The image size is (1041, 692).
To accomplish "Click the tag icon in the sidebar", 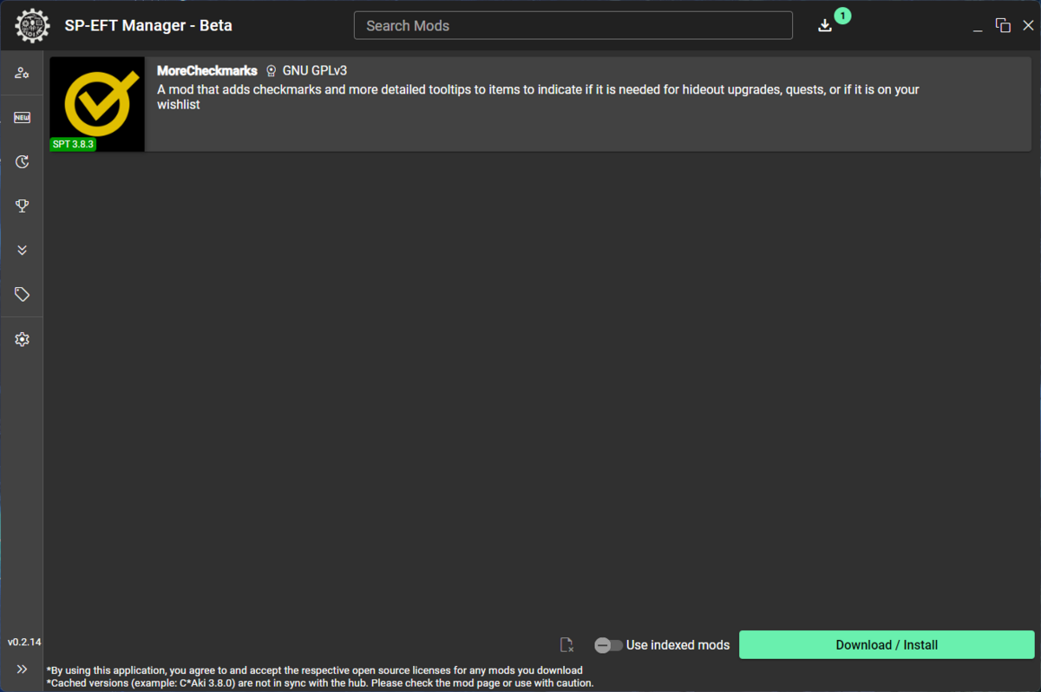I will tap(22, 294).
